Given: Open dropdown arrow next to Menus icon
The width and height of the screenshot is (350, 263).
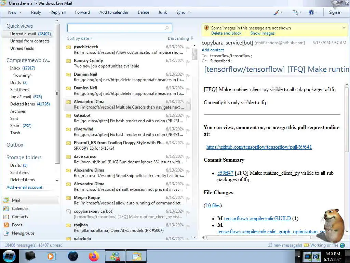Looking at the screenshot, I should click(300, 12).
